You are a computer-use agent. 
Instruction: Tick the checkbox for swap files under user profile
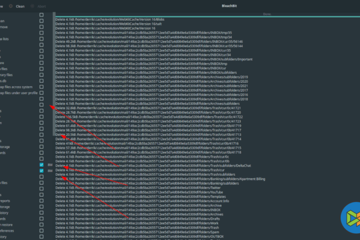(x=41, y=93)
